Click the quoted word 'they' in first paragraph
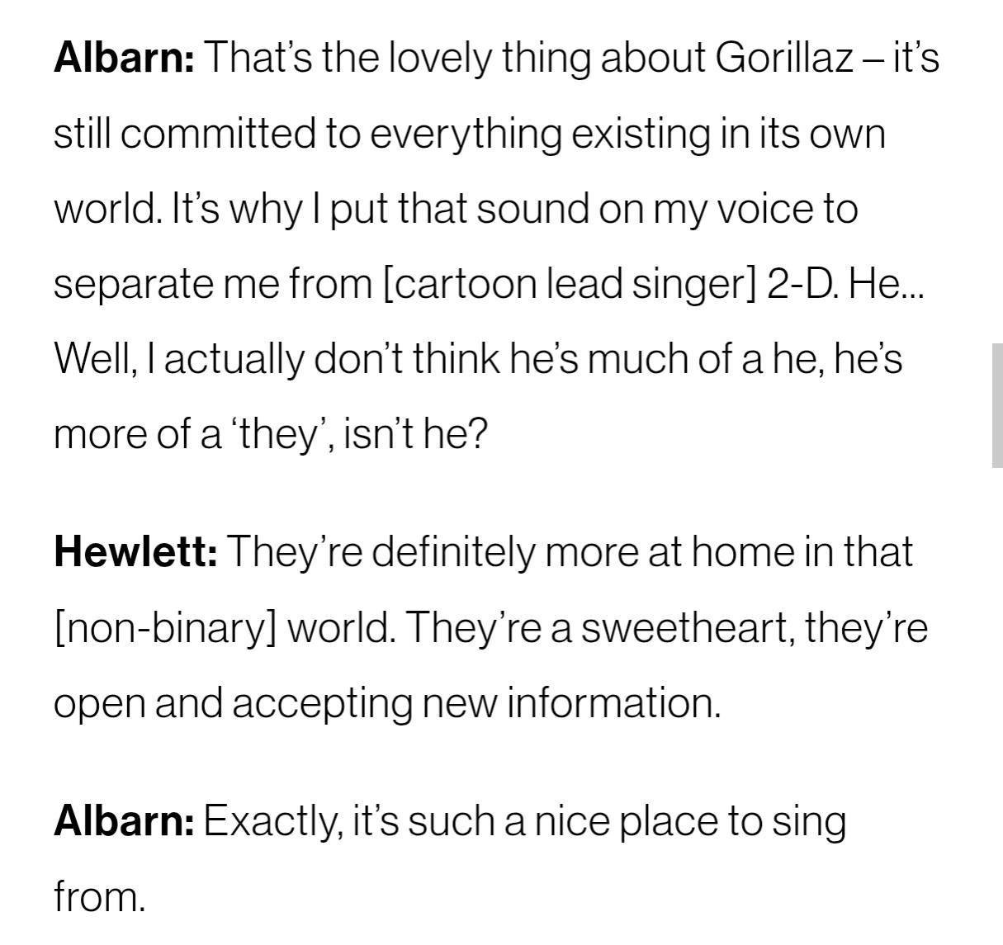 click(278, 434)
